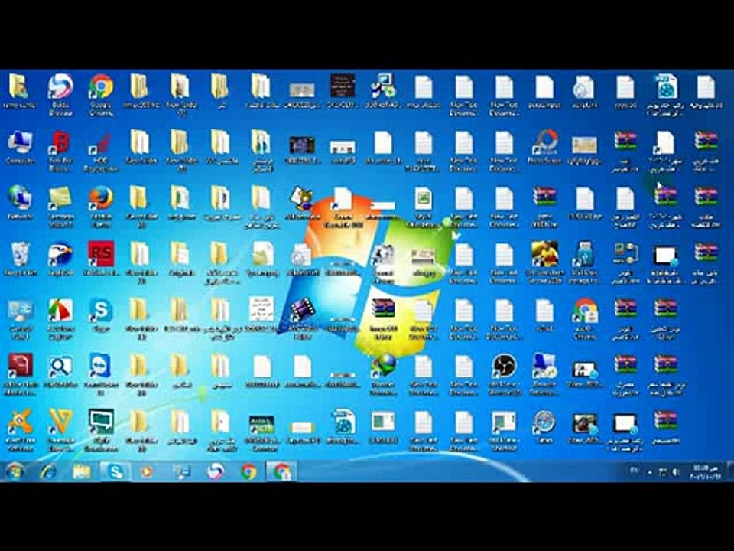Open the red RS shortcut icon
The image size is (734, 551).
coord(101,255)
